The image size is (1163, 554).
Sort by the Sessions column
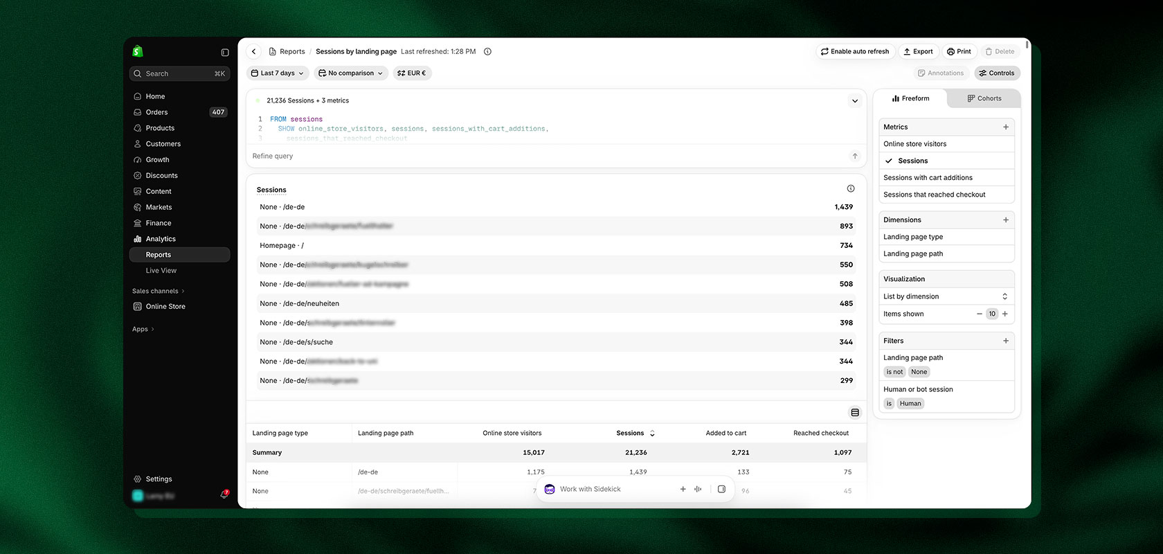pos(635,433)
